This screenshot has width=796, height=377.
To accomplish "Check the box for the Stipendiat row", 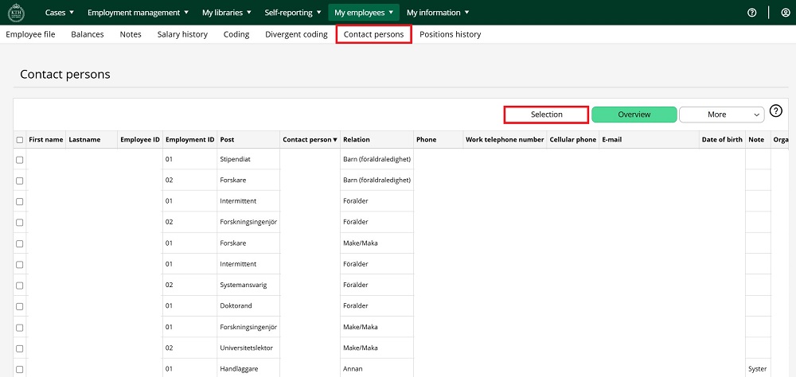I will point(20,160).
